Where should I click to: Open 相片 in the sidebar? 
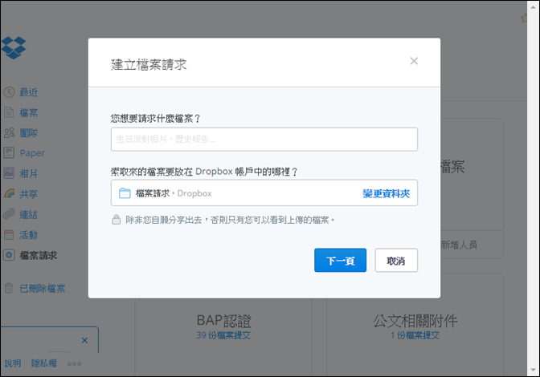click(29, 173)
